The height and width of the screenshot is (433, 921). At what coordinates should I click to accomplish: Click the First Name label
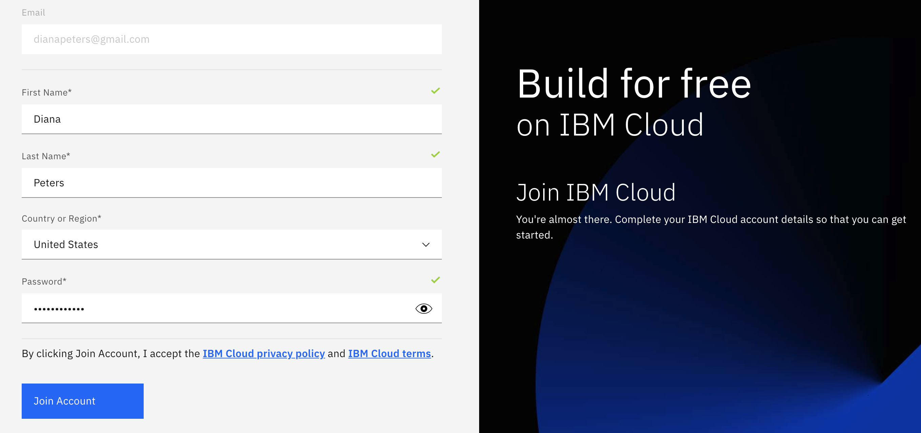[x=46, y=92]
